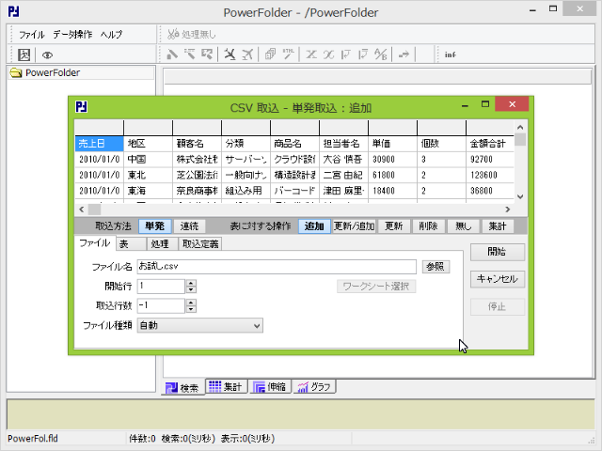
Task: Click the 担当者名 header cell
Action: tap(343, 144)
